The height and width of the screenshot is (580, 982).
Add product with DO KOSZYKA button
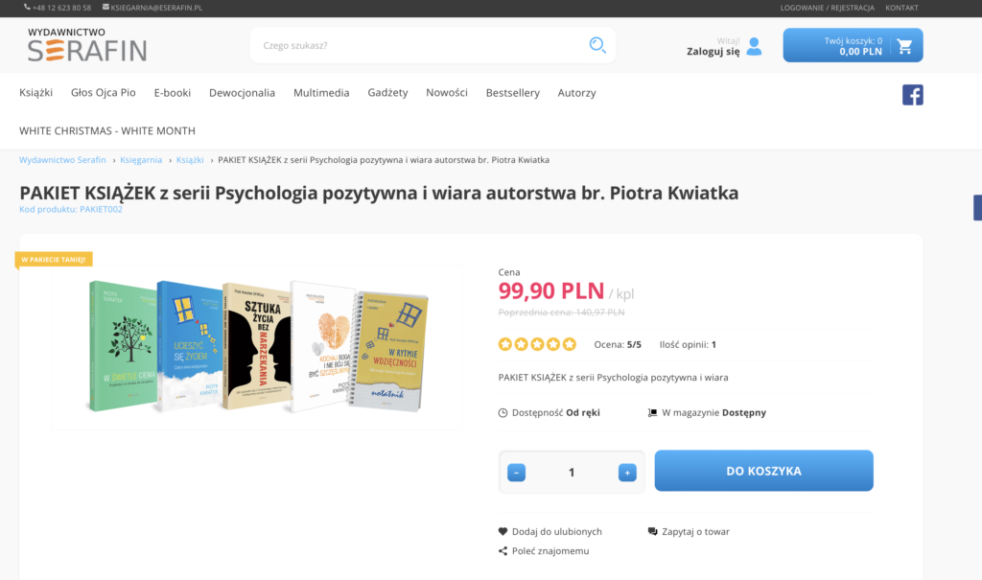[x=763, y=471]
